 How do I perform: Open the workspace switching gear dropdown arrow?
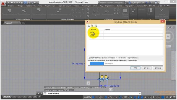156,97
